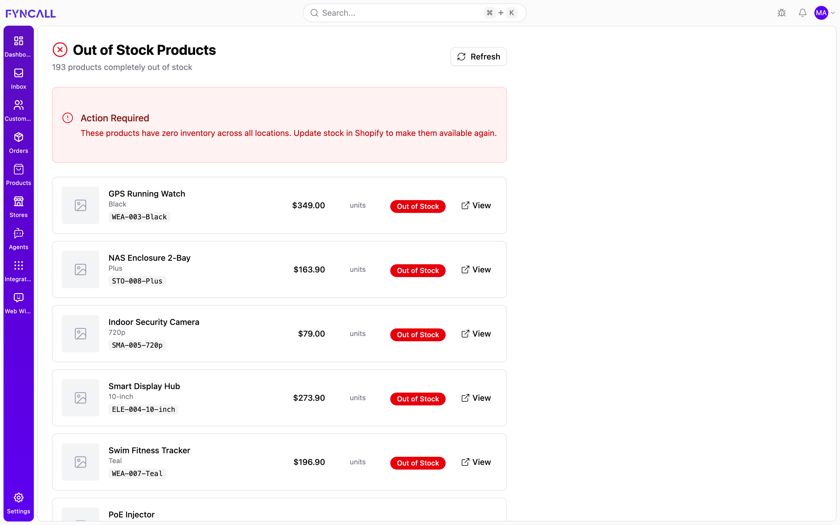Click SKU STO-008-Plus

coord(137,281)
